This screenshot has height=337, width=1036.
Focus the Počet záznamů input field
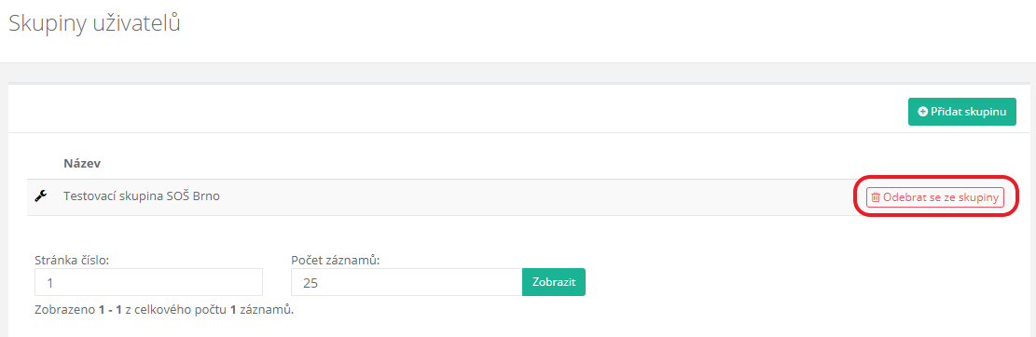coord(407,281)
